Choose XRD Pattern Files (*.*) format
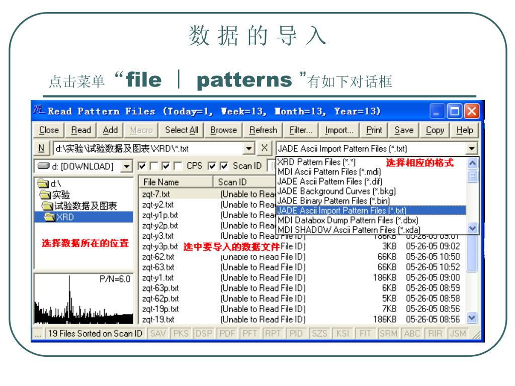Image resolution: width=515 pixels, height=386 pixels. point(371,162)
